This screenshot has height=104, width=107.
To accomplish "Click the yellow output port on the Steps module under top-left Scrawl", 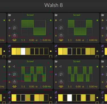I will click(51, 51).
